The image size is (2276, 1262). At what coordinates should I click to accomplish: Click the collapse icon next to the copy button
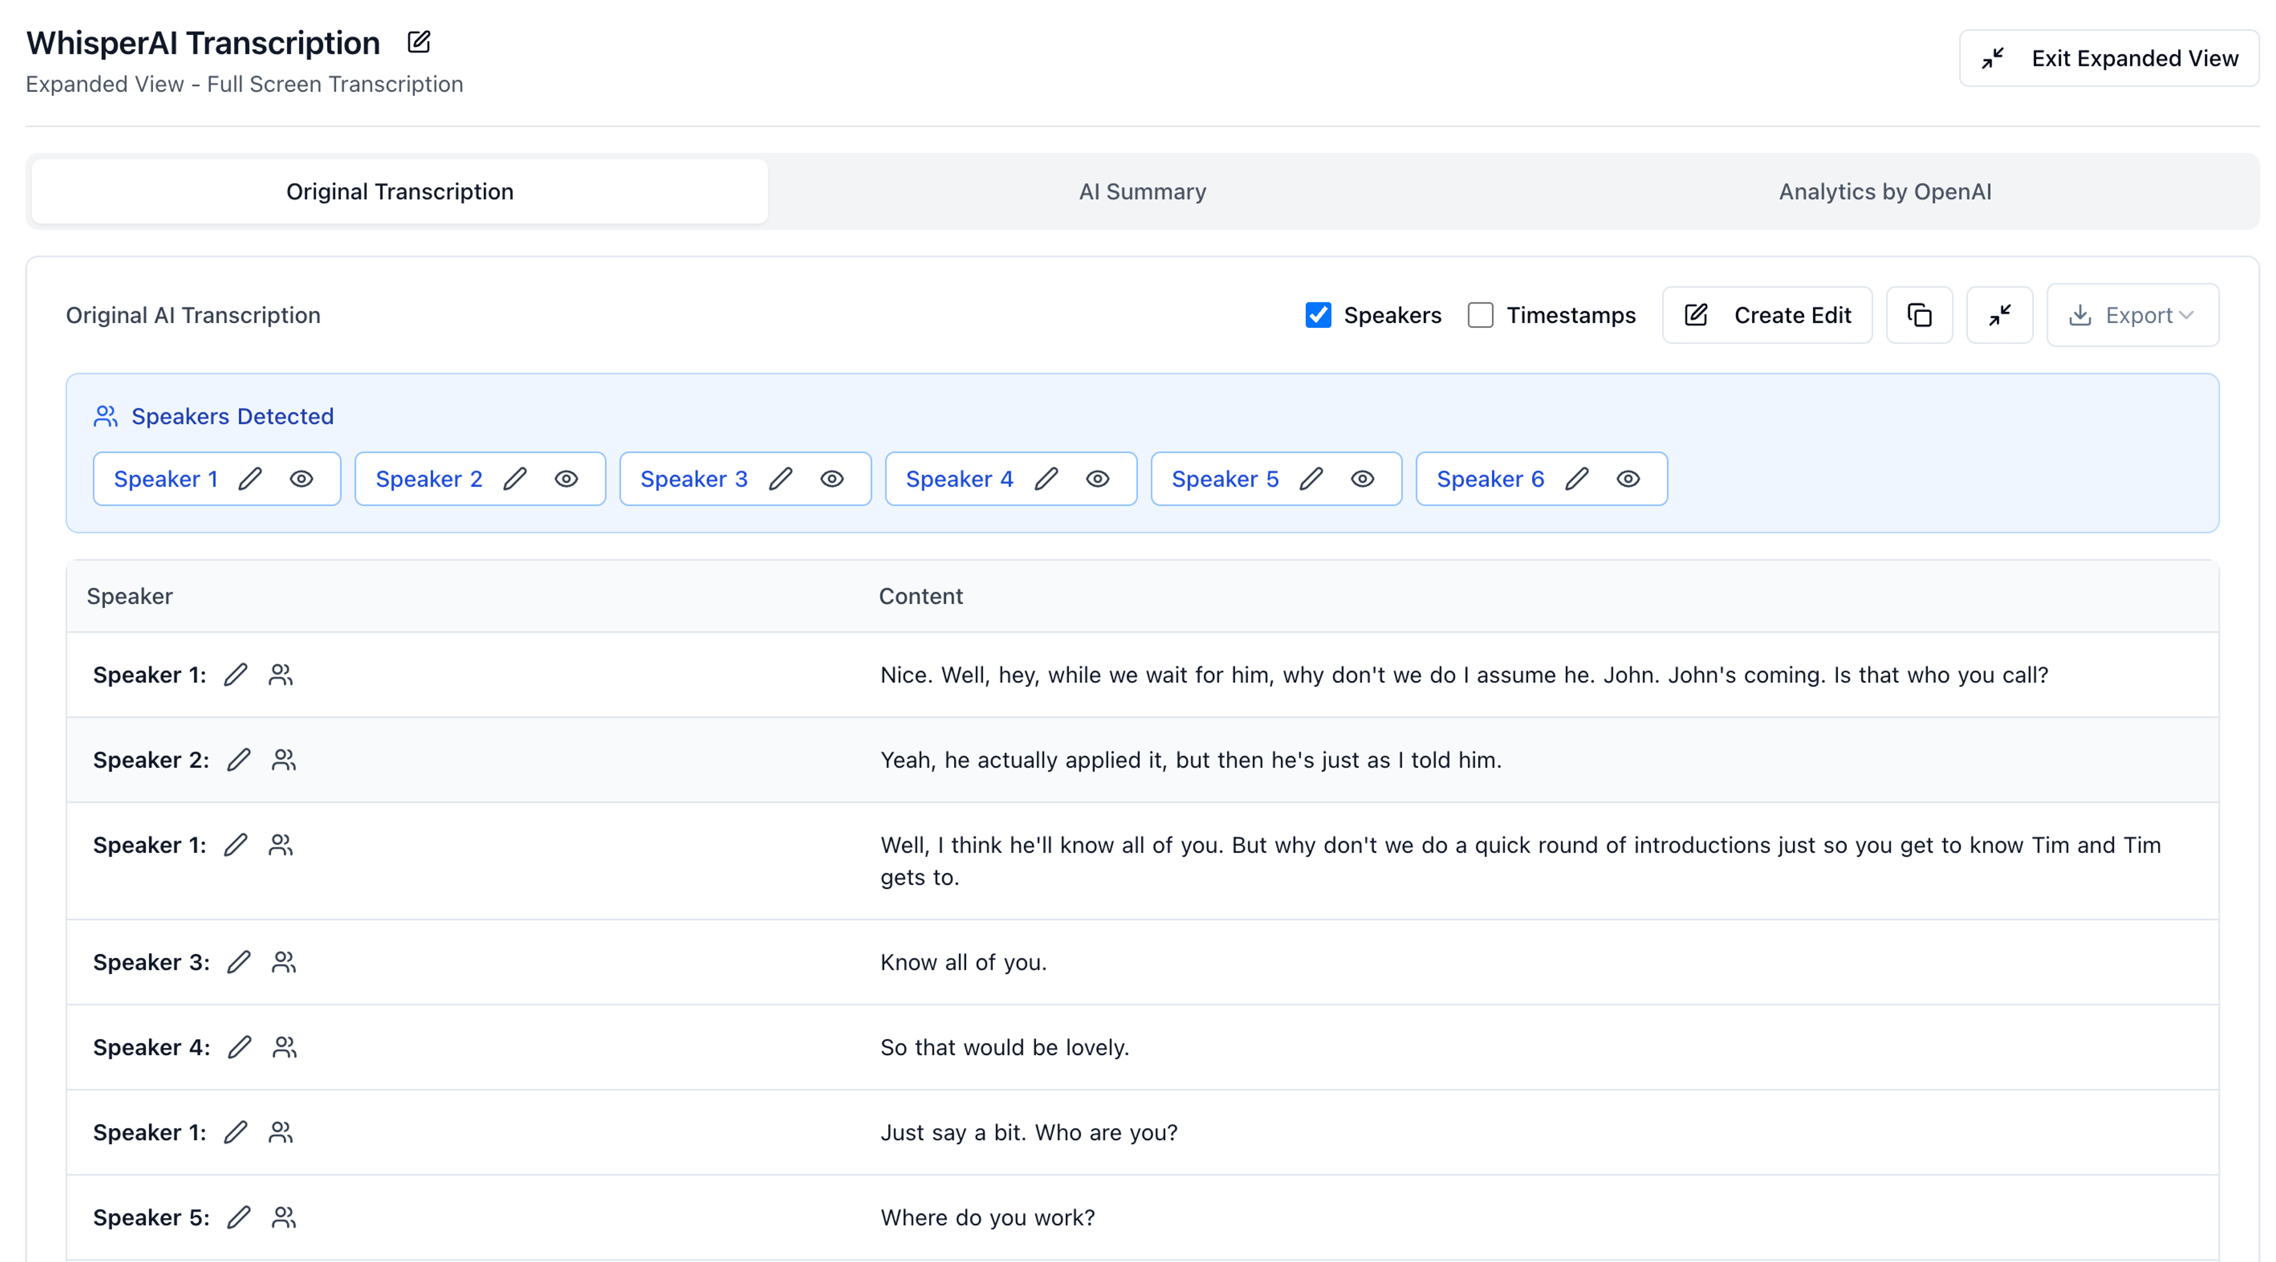coord(1999,315)
